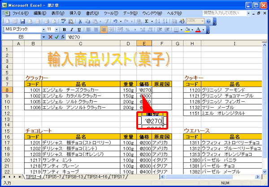Click the Cut scissors icon
This screenshot has width=269, height=187.
[x=80, y=21]
